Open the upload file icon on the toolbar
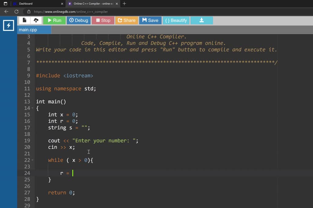The image size is (313, 208). tap(36, 20)
